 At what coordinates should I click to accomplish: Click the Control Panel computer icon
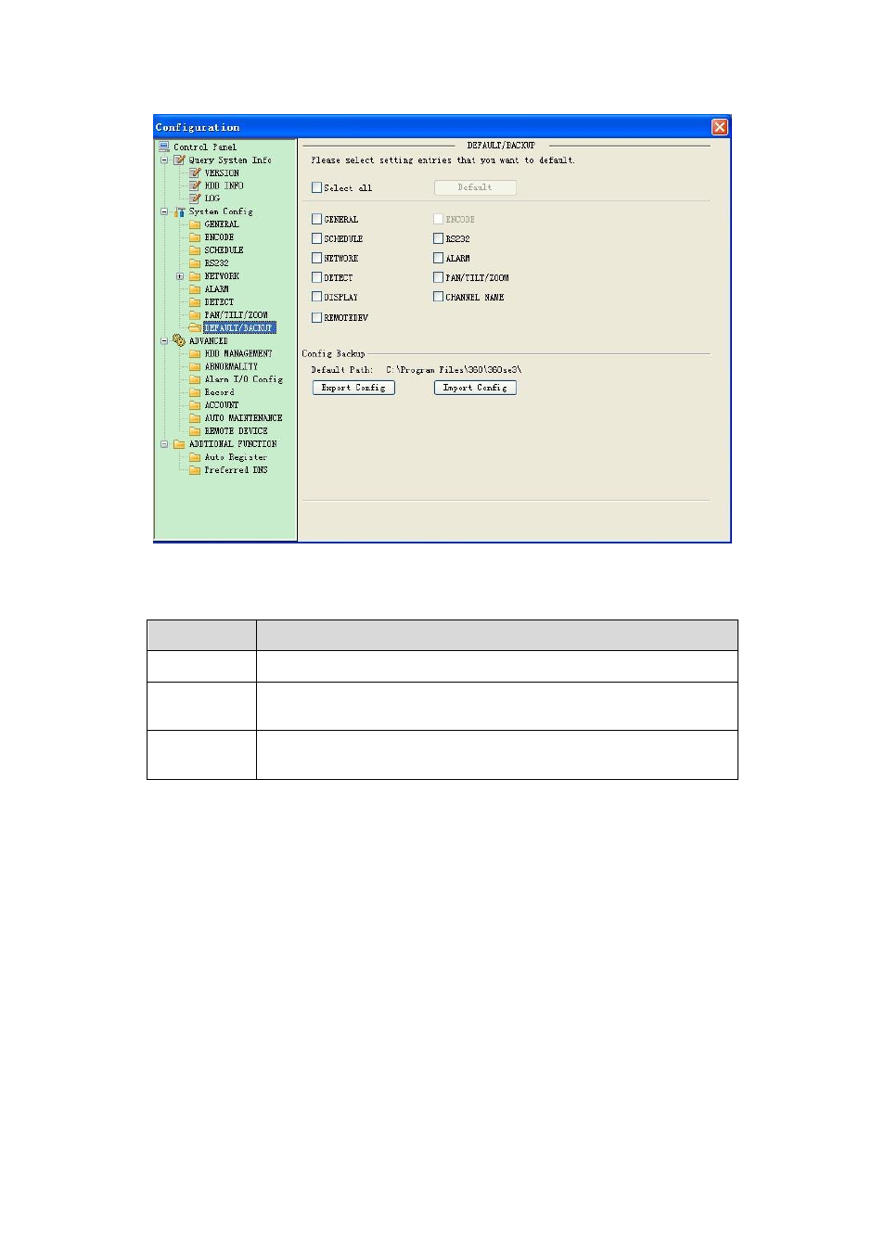tap(164, 147)
